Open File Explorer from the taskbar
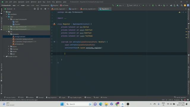The image size is (190, 107). [x=106, y=104]
